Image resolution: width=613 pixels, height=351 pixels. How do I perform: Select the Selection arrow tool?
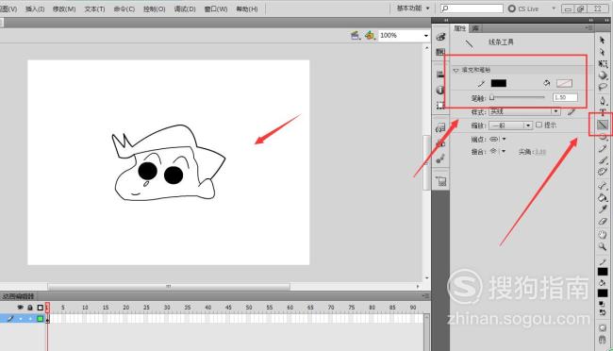[x=602, y=40]
